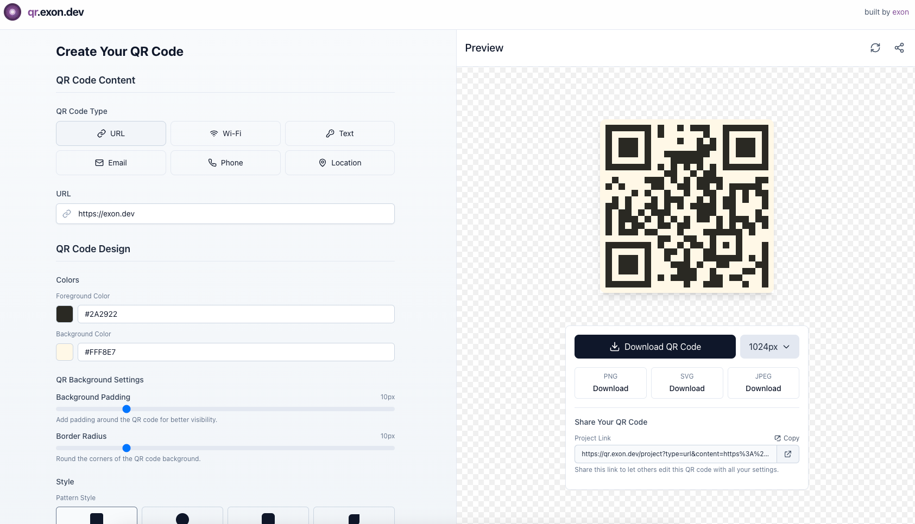Click the Border Radius slider handle
The width and height of the screenshot is (915, 524).
(x=127, y=448)
